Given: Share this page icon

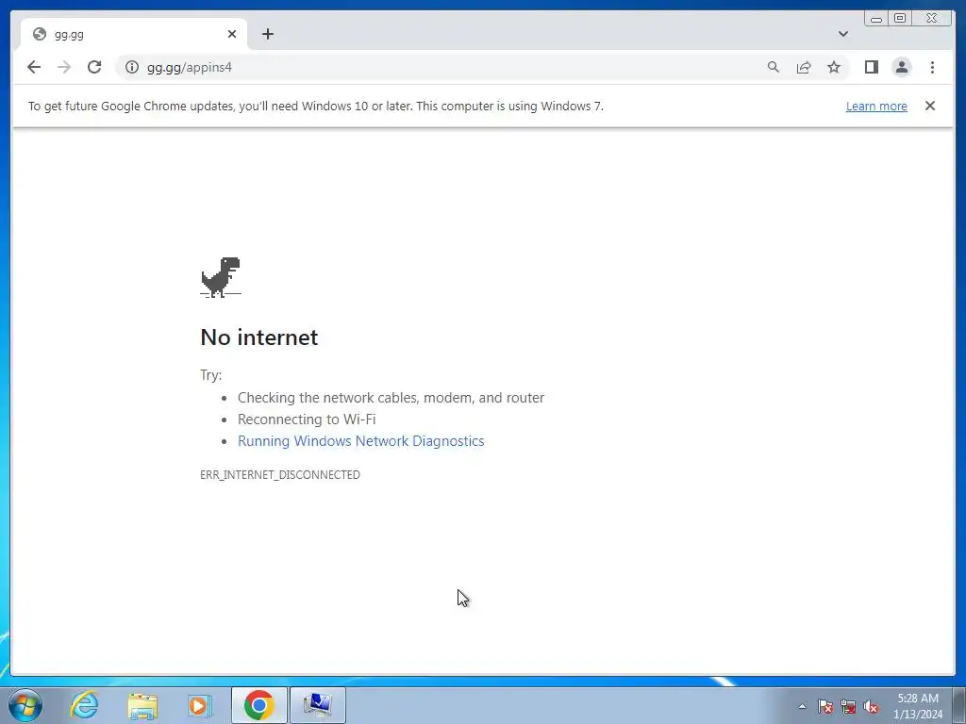Looking at the screenshot, I should [804, 67].
